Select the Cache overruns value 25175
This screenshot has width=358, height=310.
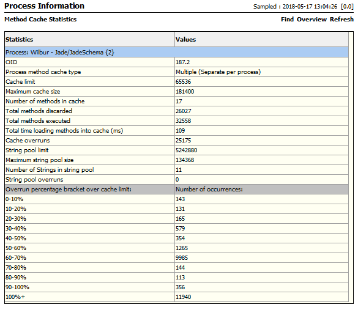click(x=183, y=140)
